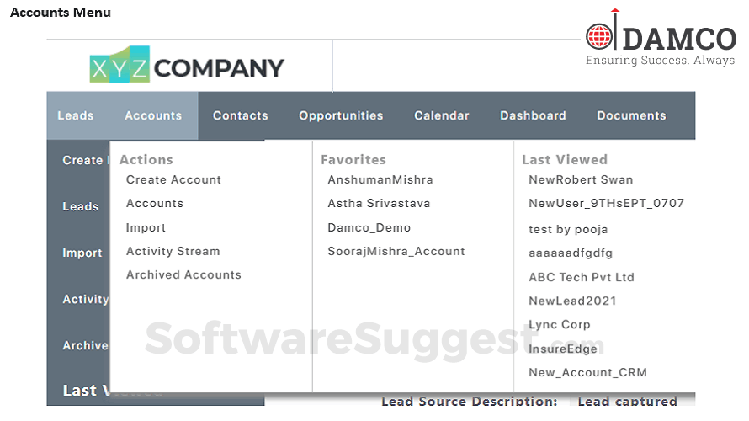This screenshot has width=749, height=421.
Task: Open last viewed NewRobert Swan
Action: [581, 179]
